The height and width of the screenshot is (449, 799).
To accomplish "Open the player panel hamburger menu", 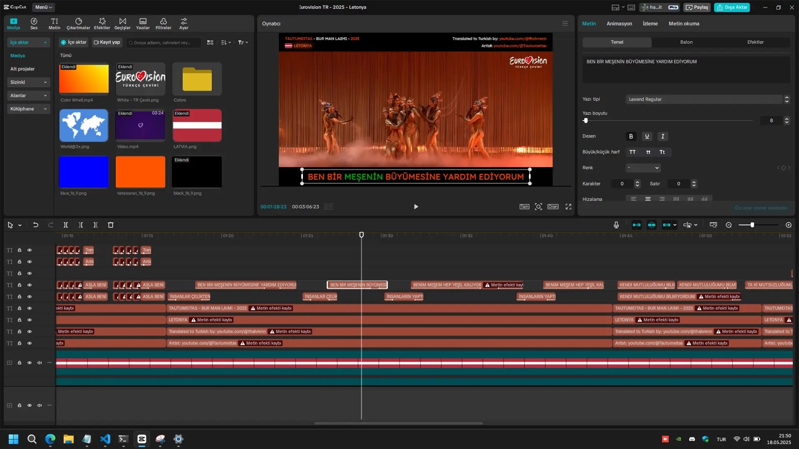I will pos(565,24).
